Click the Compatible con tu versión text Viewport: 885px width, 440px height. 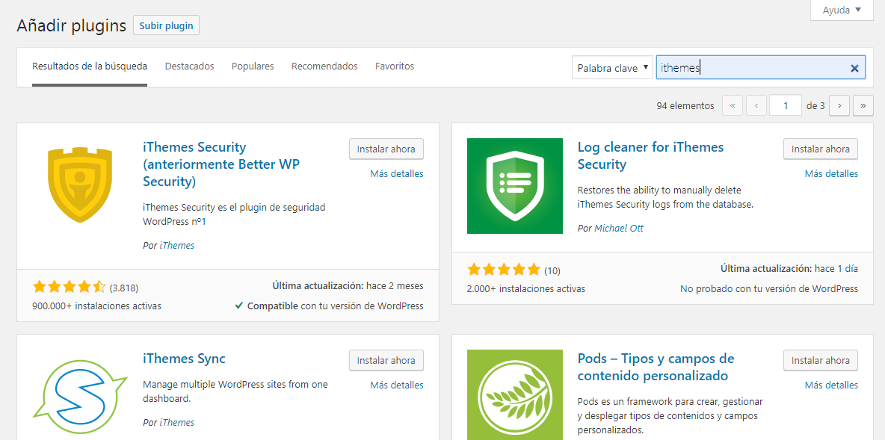tap(329, 306)
